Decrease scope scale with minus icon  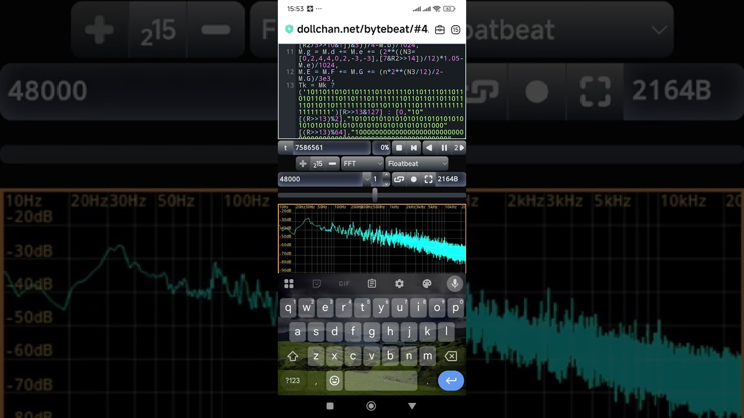332,164
